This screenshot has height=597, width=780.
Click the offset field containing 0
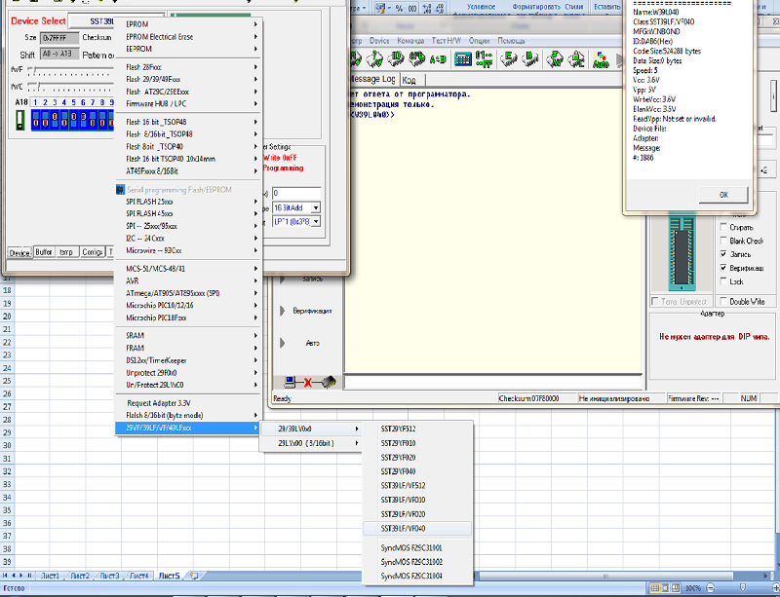297,194
